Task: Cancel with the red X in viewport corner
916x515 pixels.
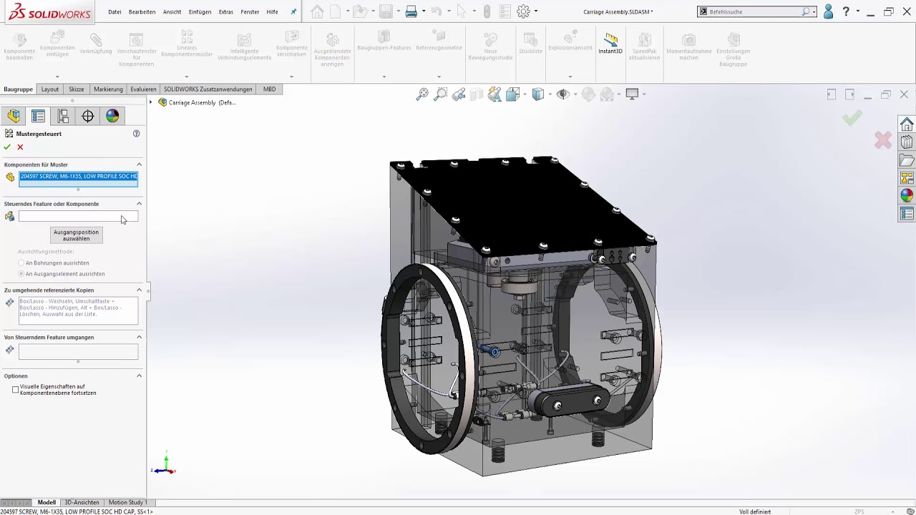Action: pos(883,140)
